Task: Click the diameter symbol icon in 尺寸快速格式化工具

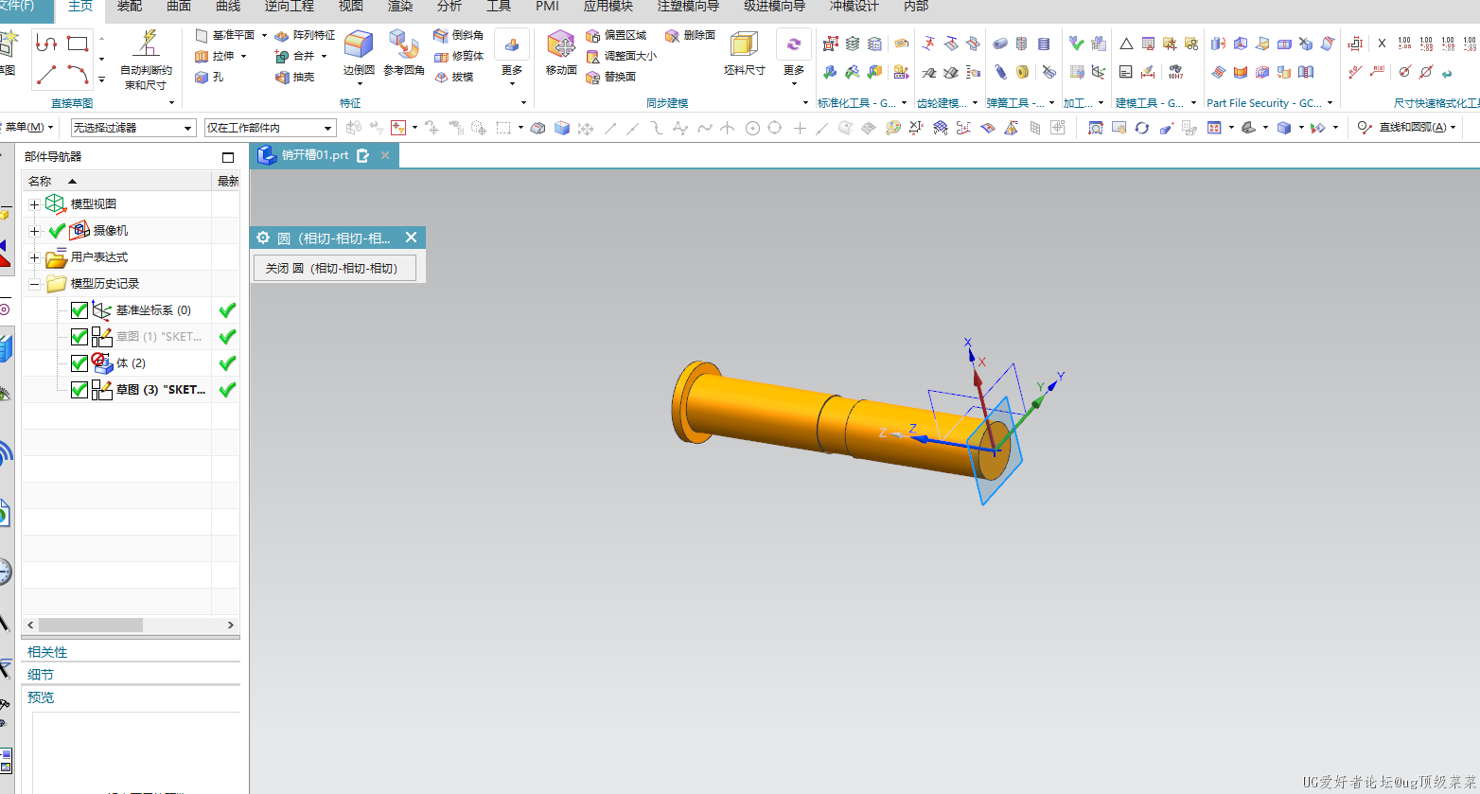Action: coord(1404,72)
